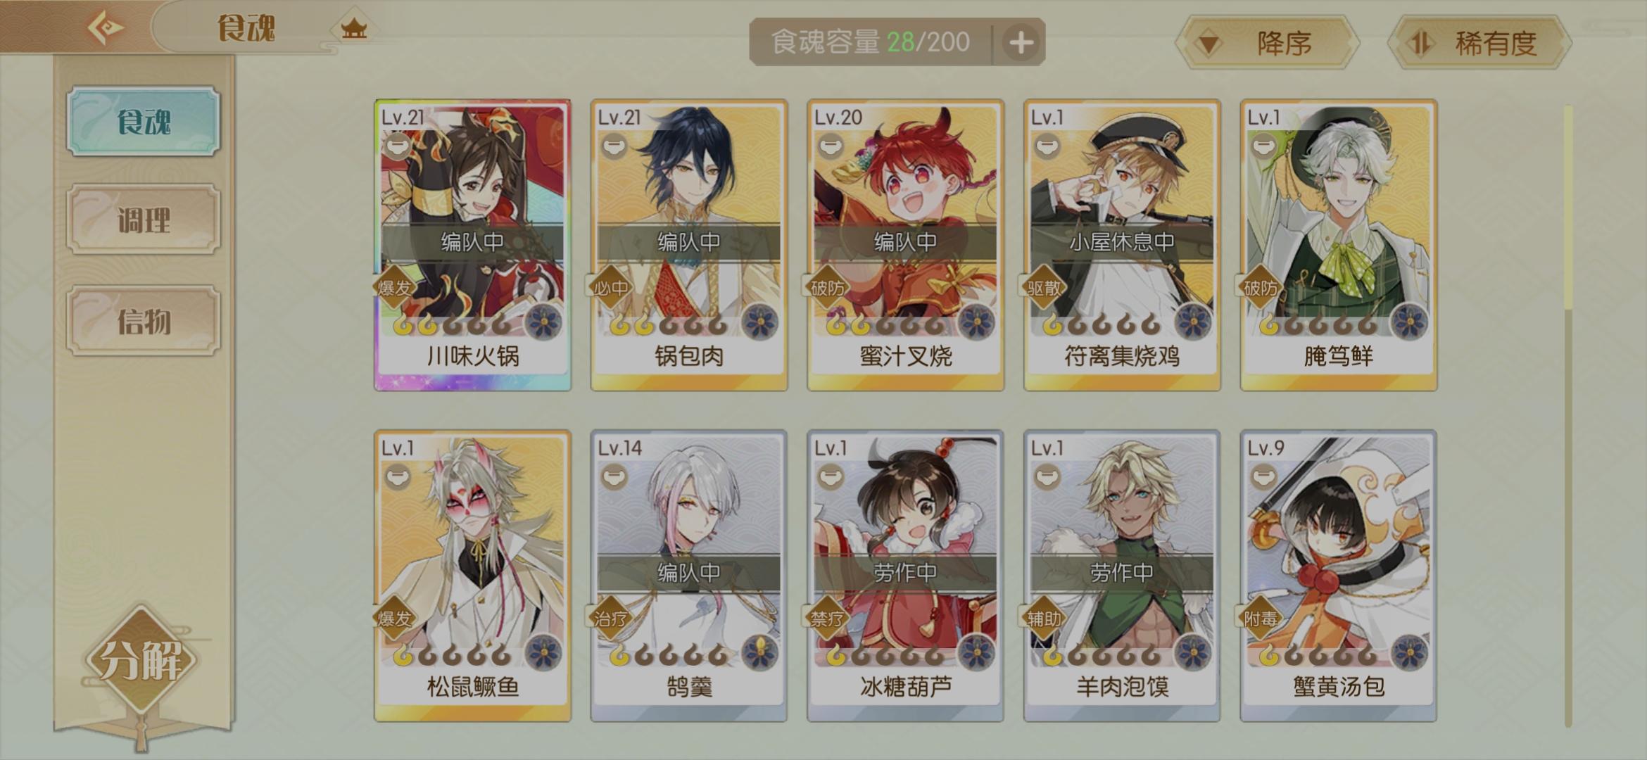Open the home pavilion icon
1647x760 pixels.
[x=353, y=29]
